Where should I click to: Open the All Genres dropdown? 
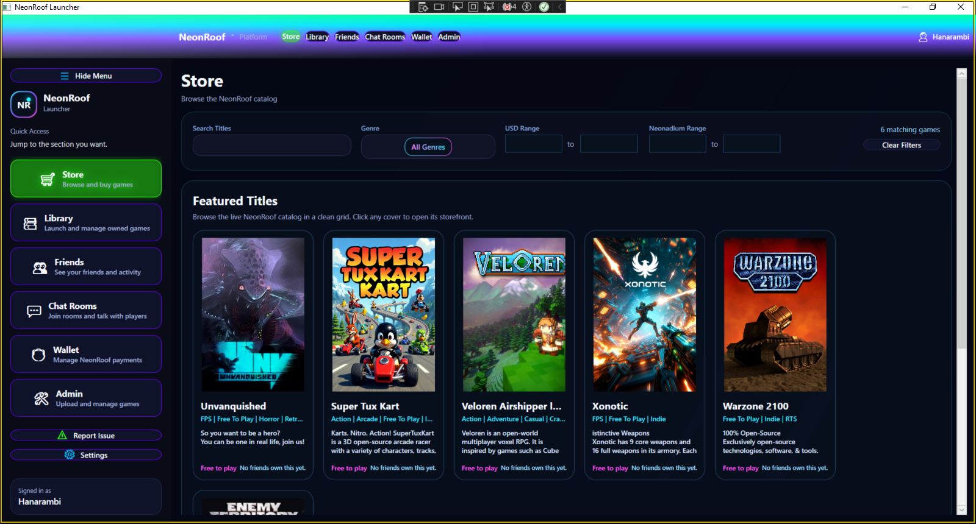[428, 147]
